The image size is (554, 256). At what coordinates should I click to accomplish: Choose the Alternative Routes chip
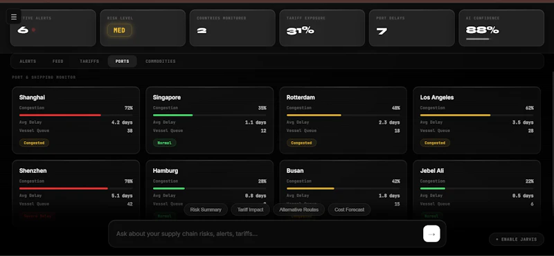299,210
